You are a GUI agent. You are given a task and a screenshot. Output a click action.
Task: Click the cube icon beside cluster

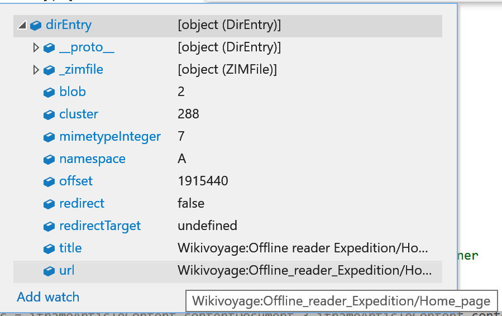click(49, 114)
